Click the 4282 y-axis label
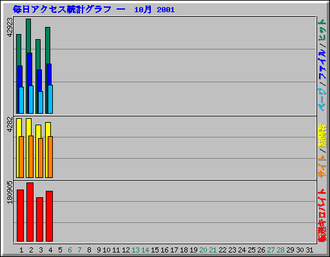 (10, 125)
